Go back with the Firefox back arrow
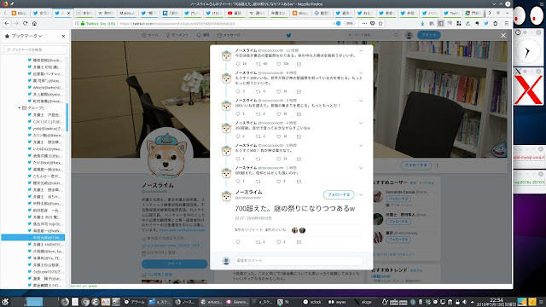The image size is (546, 307). (7, 23)
